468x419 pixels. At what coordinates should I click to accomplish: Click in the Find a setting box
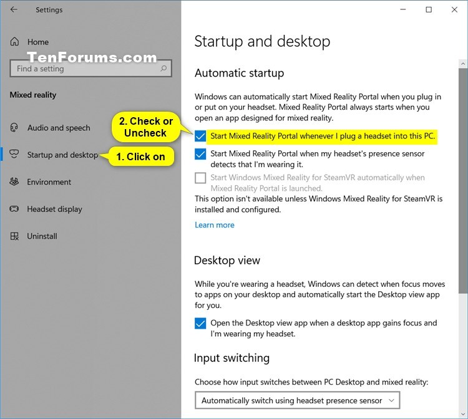(x=90, y=69)
